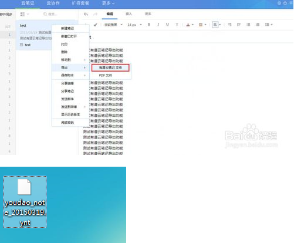Click the red font color icon
The height and width of the screenshot is (243, 294).
point(188,25)
